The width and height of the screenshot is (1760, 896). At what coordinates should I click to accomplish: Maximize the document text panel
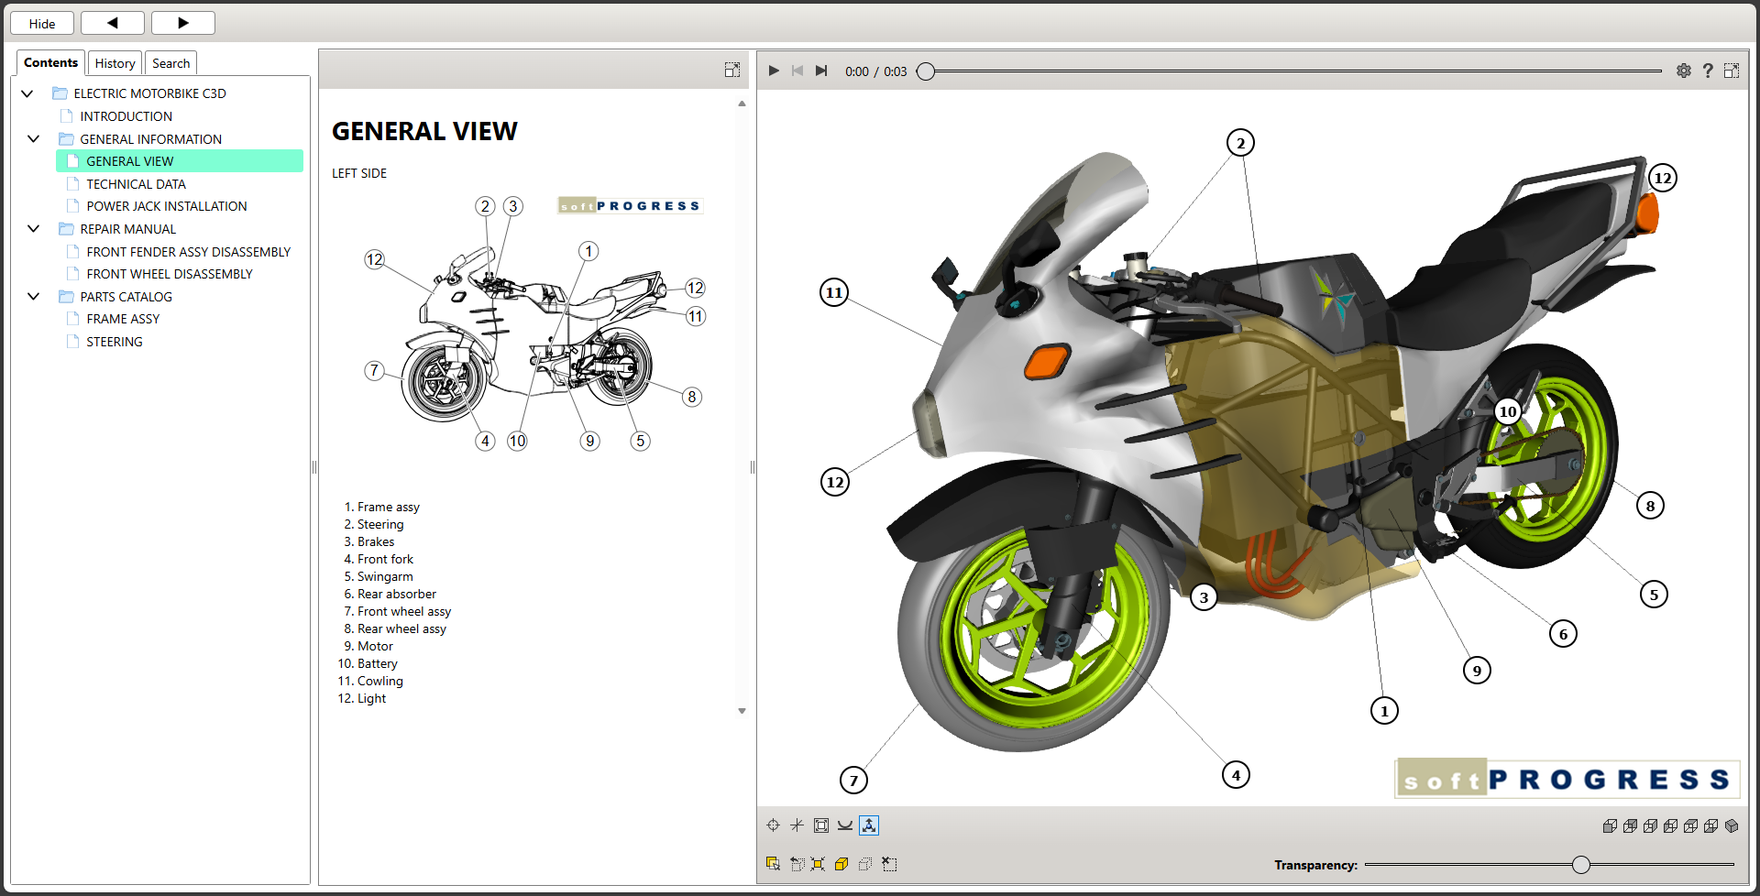[732, 70]
